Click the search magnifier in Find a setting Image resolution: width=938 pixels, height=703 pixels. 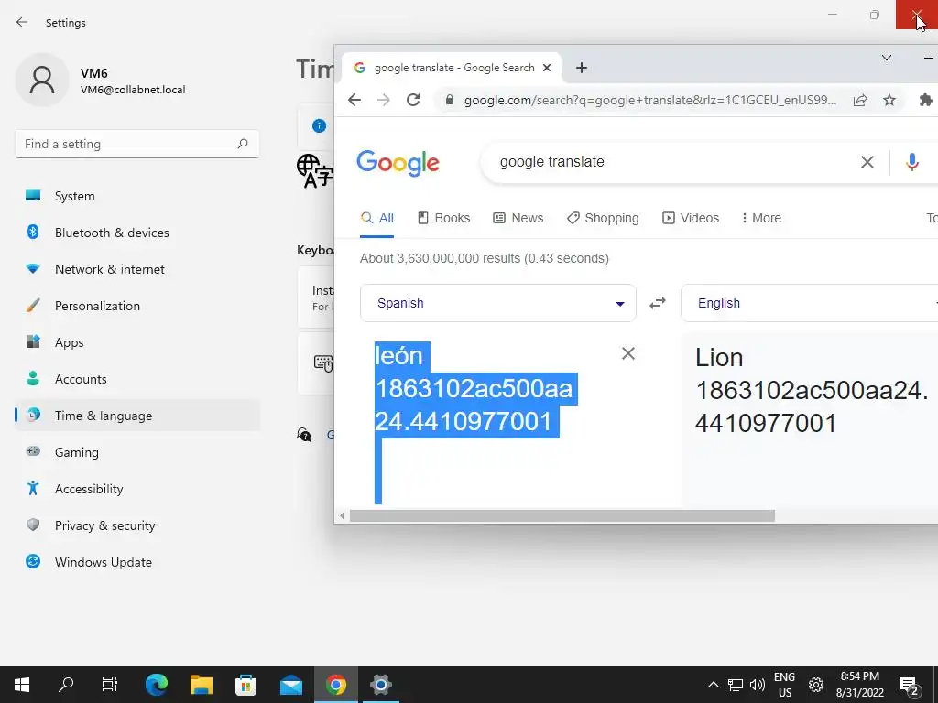pos(242,144)
